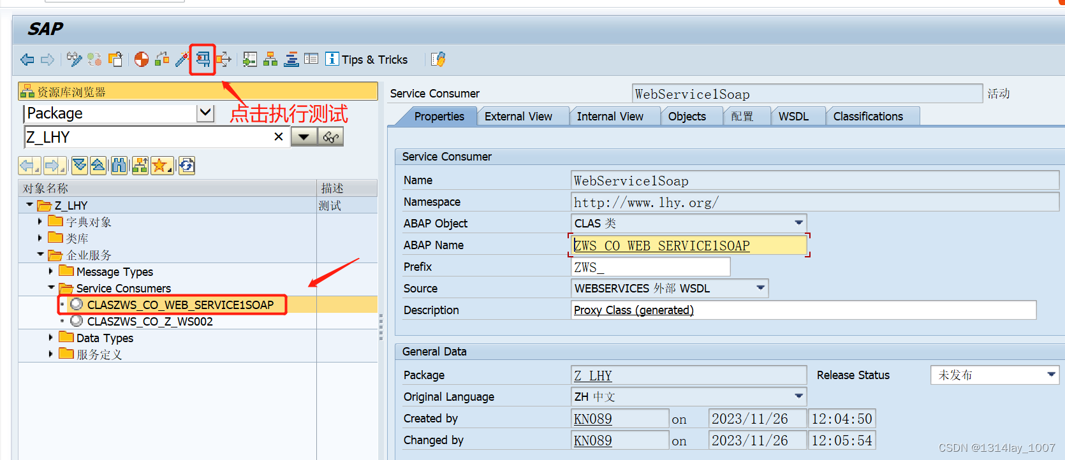This screenshot has height=460, width=1065.
Task: Open the ZWS_CO_WEB_SERVICE1SOAP ABAP name link
Action: point(662,245)
